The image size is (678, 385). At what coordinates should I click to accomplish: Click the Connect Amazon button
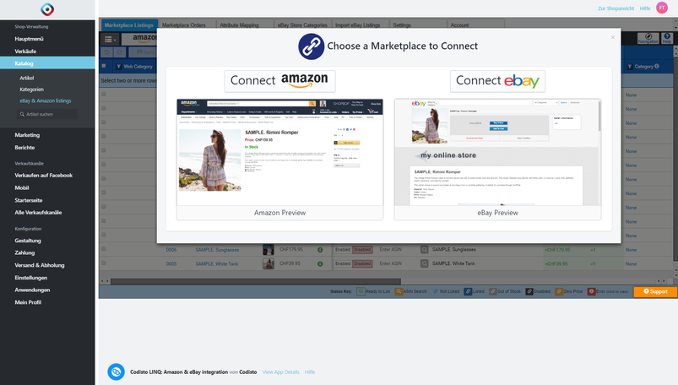[279, 81]
